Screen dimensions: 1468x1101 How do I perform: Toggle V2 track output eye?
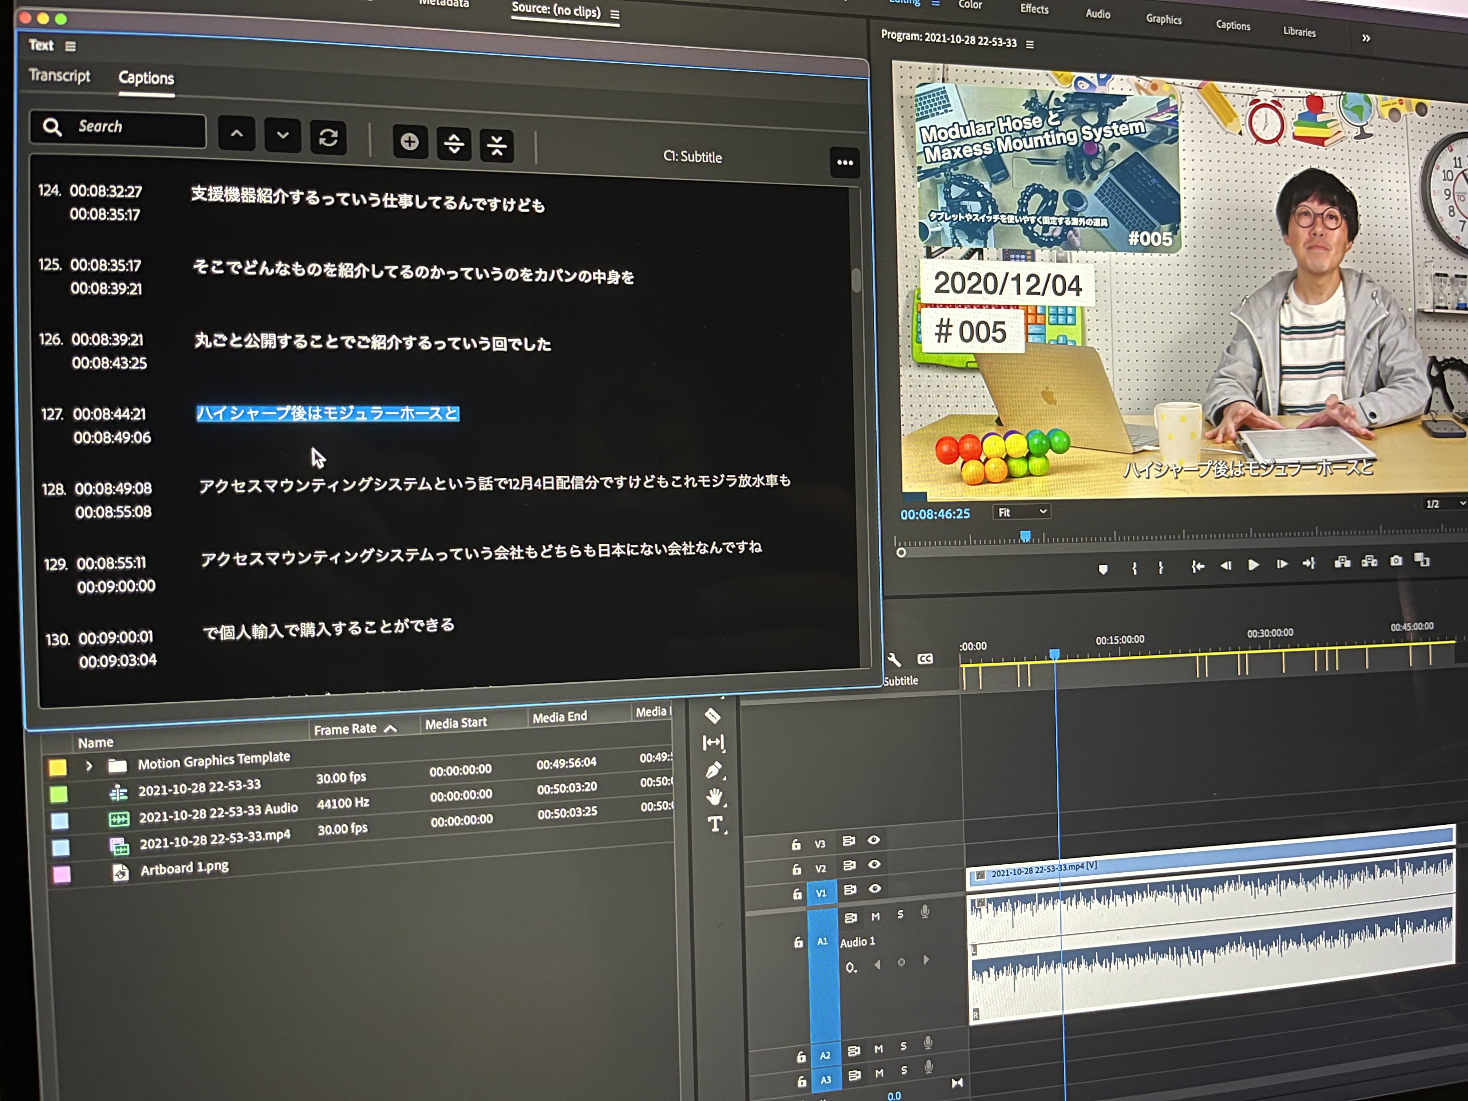(x=875, y=864)
